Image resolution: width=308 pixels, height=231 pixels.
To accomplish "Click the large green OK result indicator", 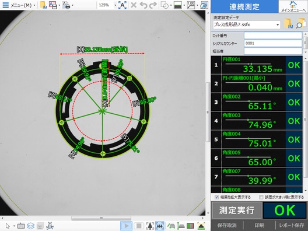I will 285,210.
